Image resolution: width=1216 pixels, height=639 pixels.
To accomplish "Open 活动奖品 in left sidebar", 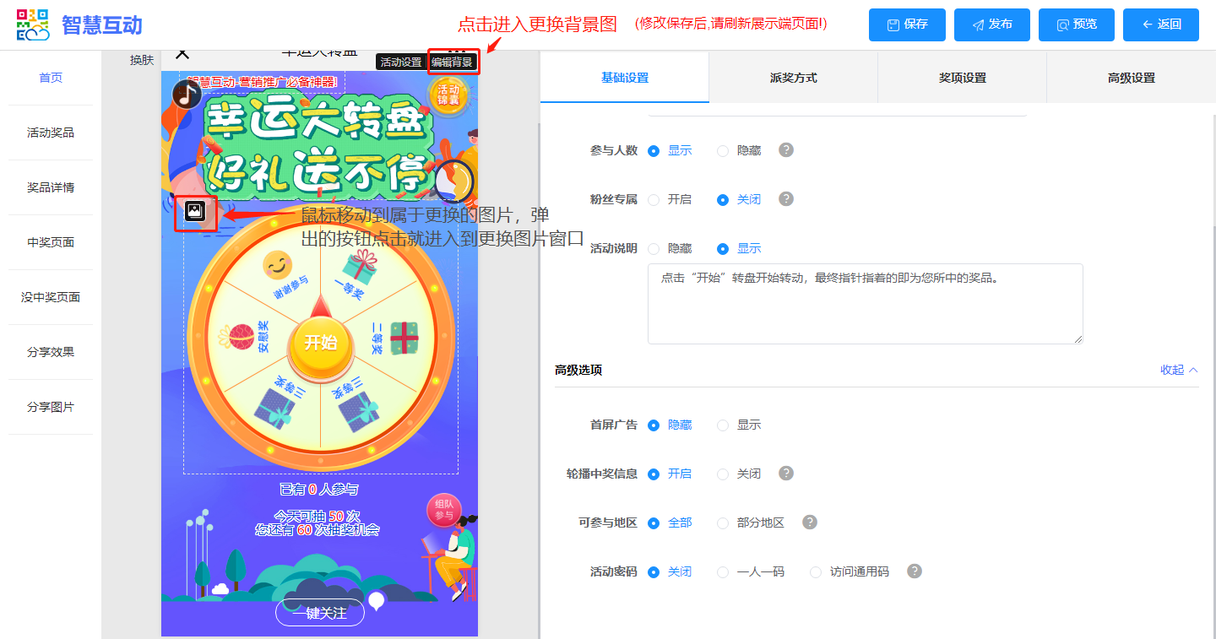I will tap(51, 133).
